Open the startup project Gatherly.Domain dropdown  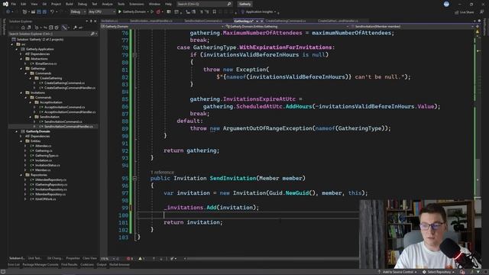click(x=147, y=12)
